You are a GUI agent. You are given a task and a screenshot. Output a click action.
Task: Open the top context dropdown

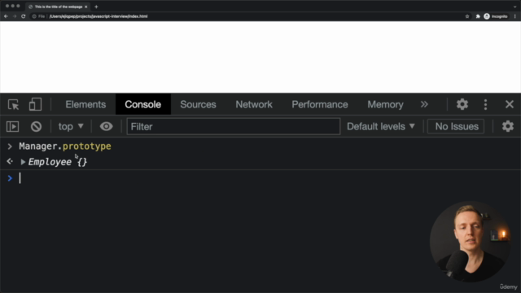(x=71, y=127)
